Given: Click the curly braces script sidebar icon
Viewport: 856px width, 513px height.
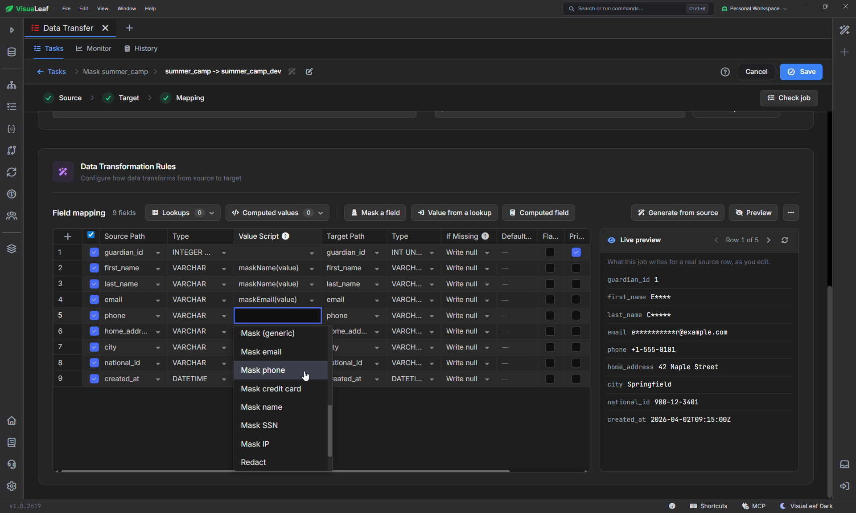Looking at the screenshot, I should tap(12, 129).
